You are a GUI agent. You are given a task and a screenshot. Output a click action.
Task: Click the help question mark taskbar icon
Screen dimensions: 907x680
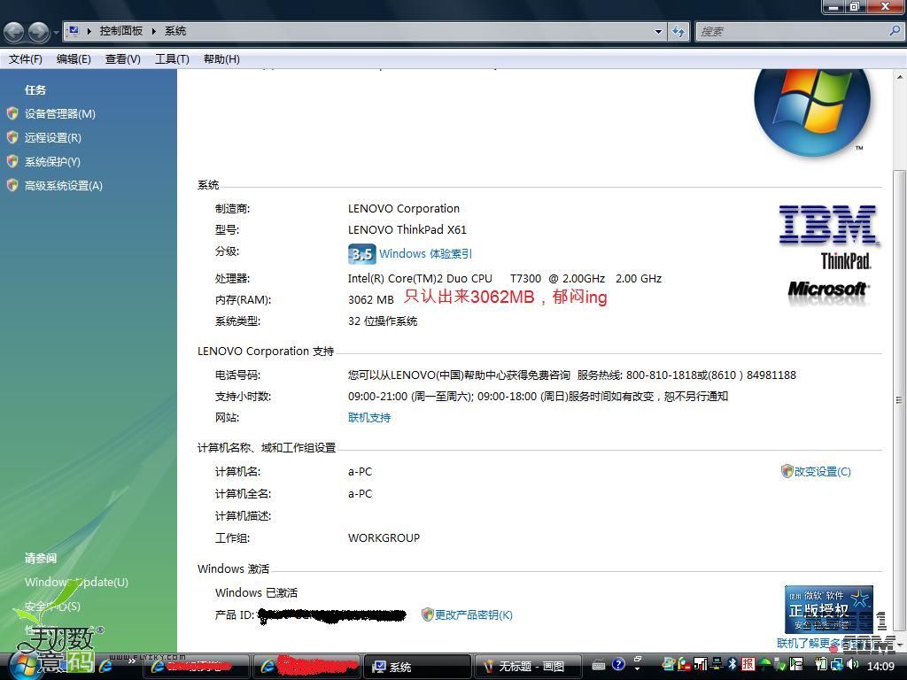coord(618,664)
